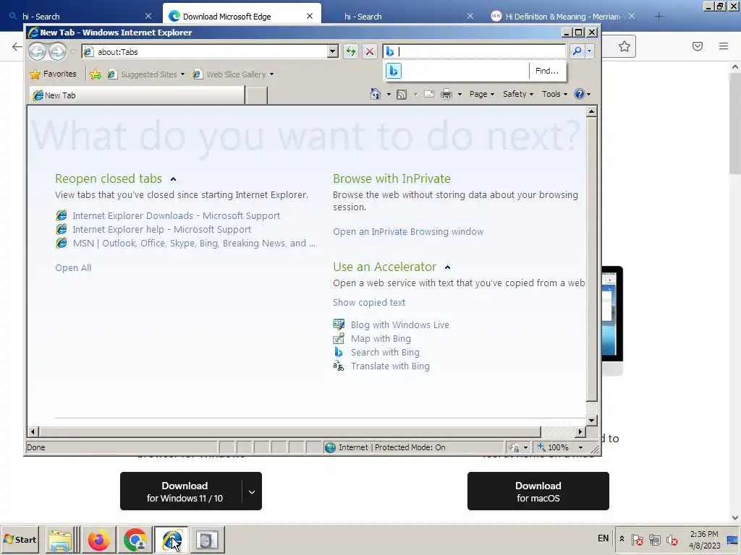Click Map with Bing accelerator
This screenshot has height=555, width=741.
point(381,338)
